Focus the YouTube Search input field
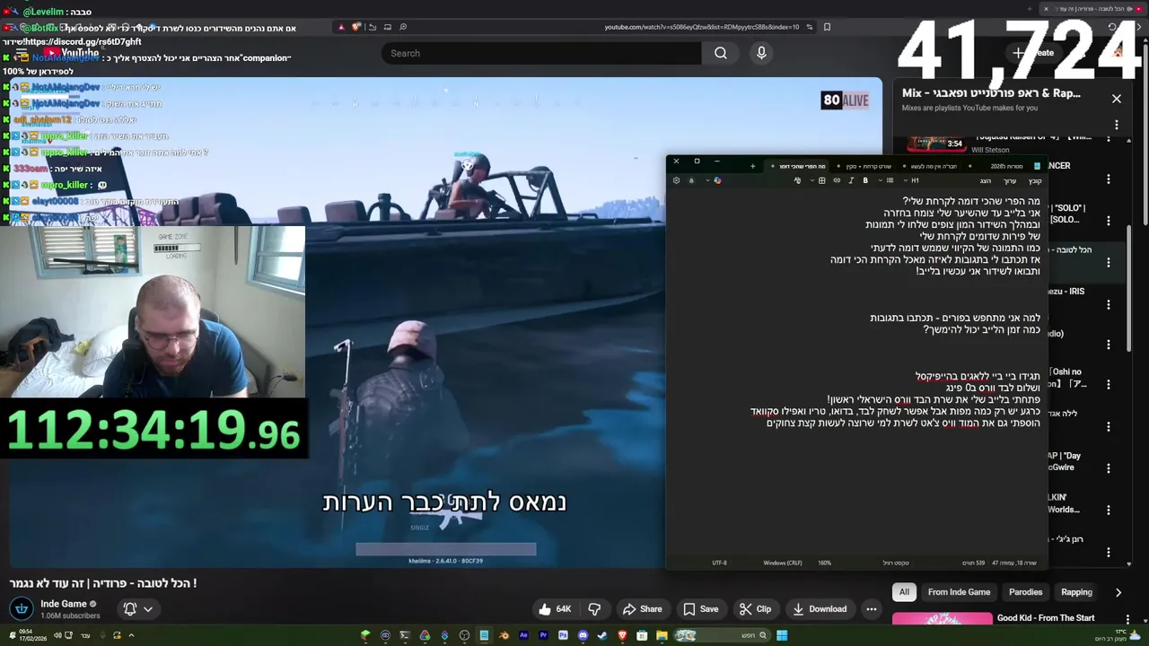Image resolution: width=1149 pixels, height=646 pixels. coord(541,53)
